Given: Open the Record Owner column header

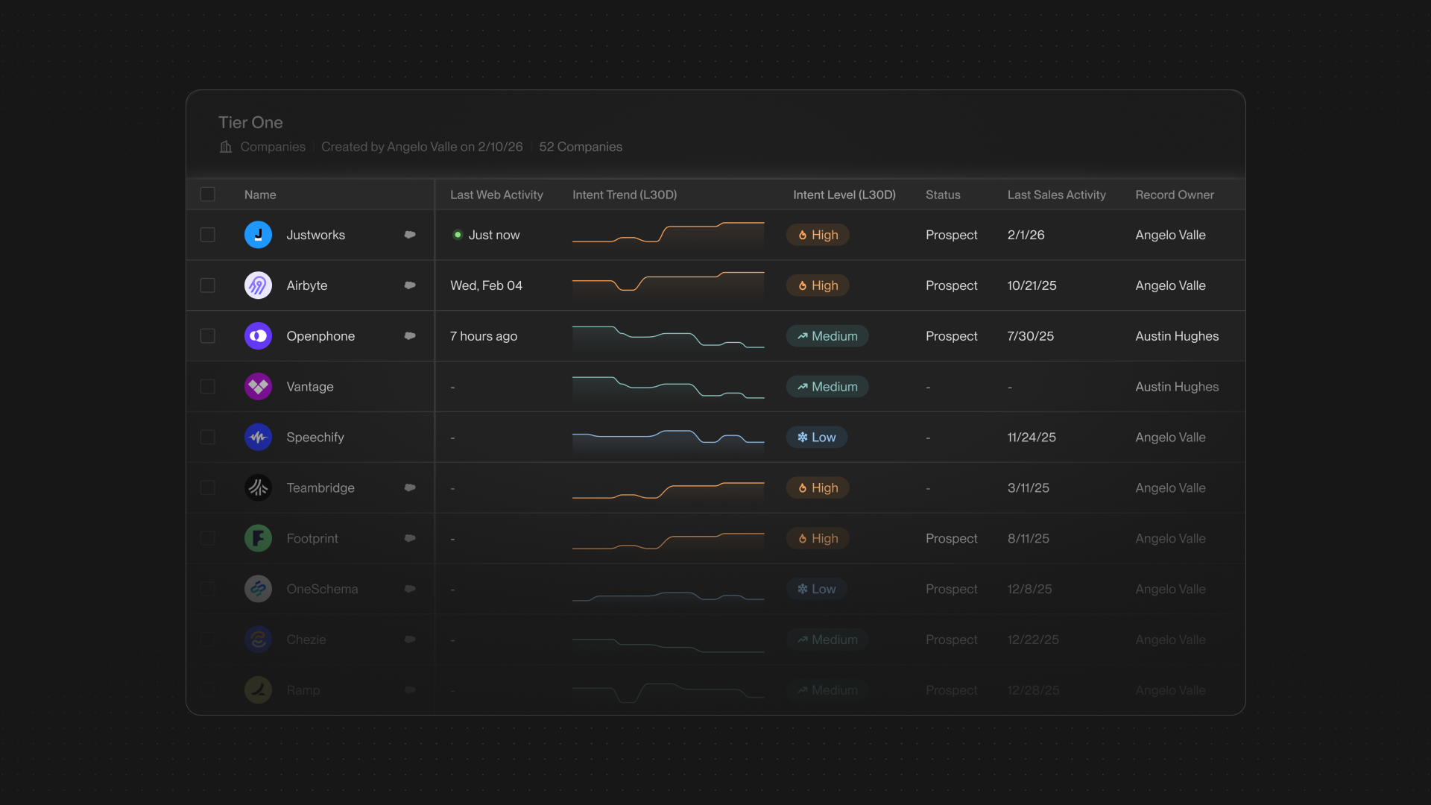Looking at the screenshot, I should point(1174,195).
